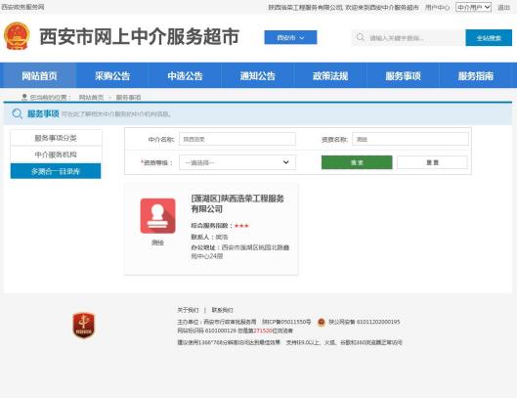Viewport: 517px width, 398px height.
Task: Click the three-star service rating
Action: point(241,226)
